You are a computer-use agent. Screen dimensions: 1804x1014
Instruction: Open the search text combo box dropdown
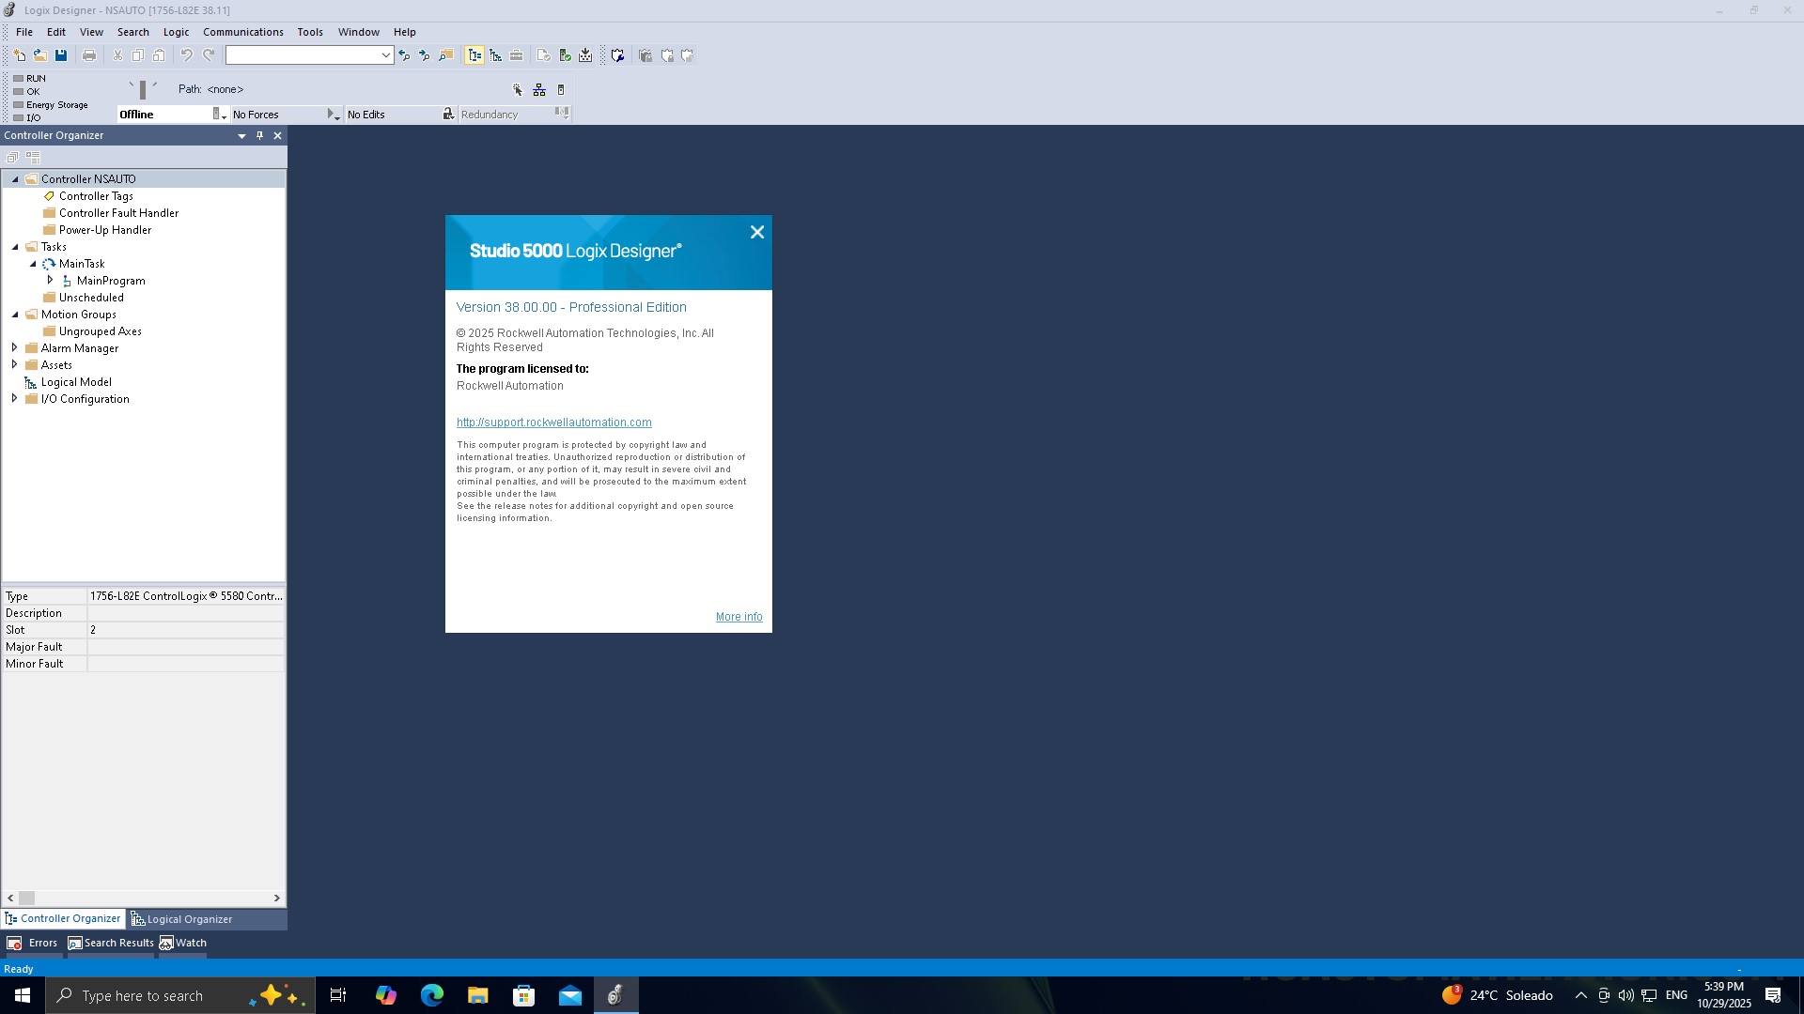(385, 56)
